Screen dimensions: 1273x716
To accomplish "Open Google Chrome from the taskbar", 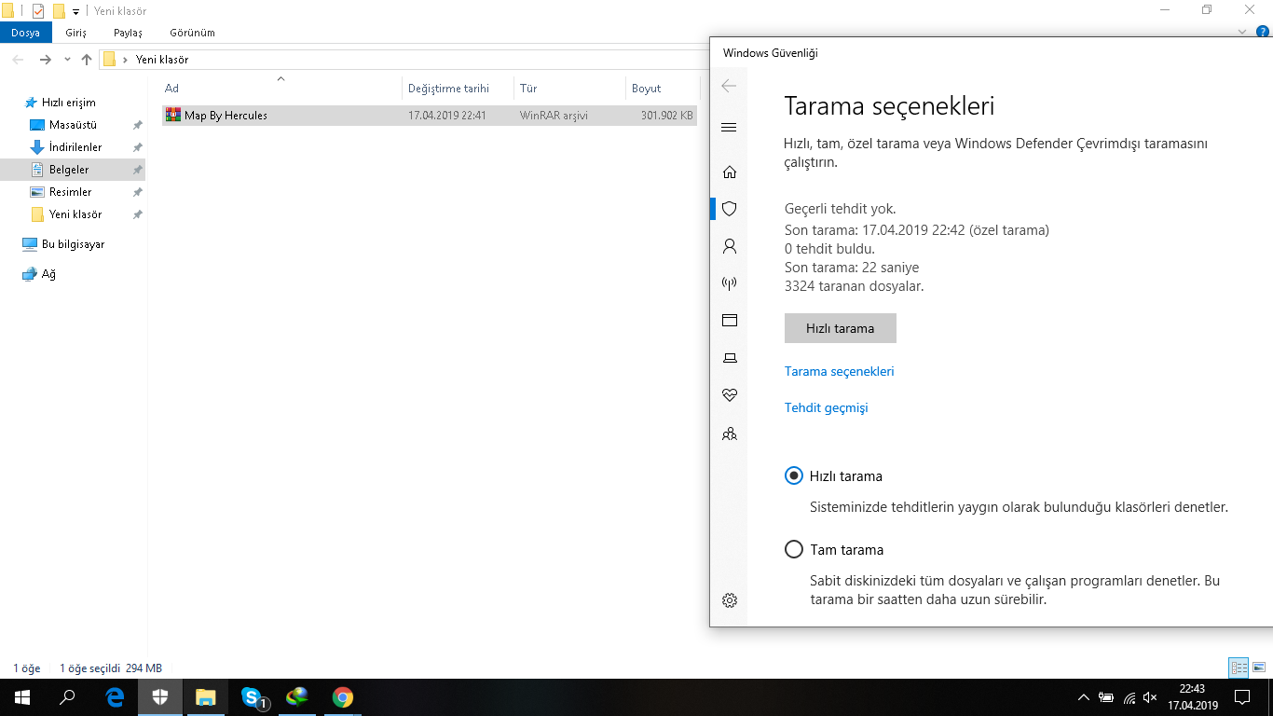I will click(343, 697).
